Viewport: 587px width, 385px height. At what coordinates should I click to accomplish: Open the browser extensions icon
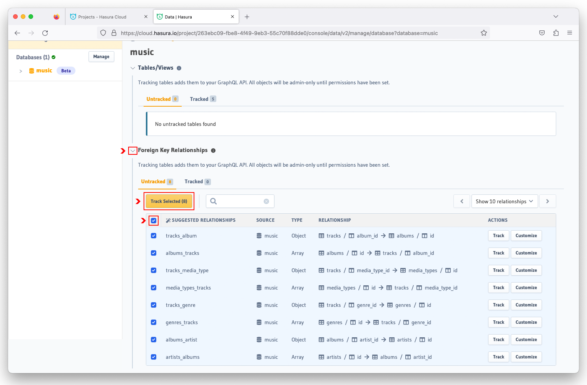(x=556, y=33)
